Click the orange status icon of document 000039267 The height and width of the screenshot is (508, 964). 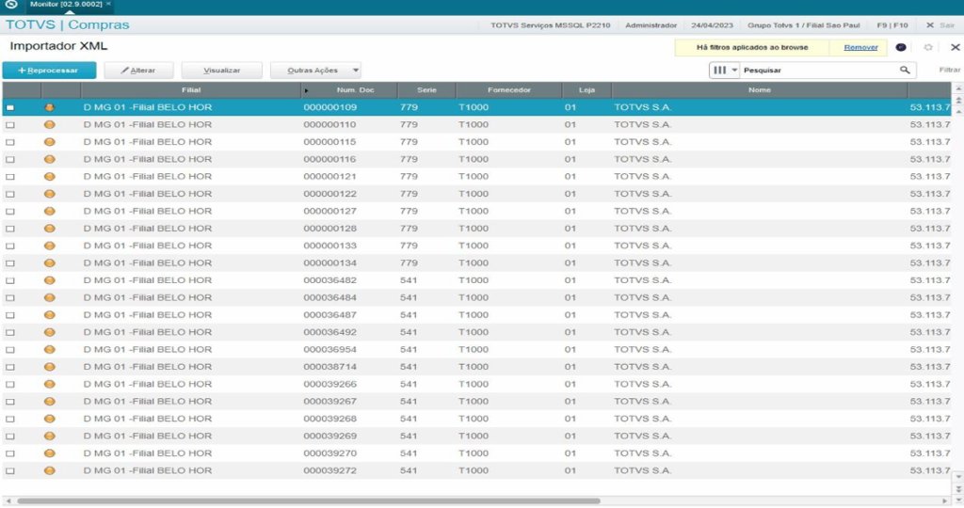pos(50,401)
